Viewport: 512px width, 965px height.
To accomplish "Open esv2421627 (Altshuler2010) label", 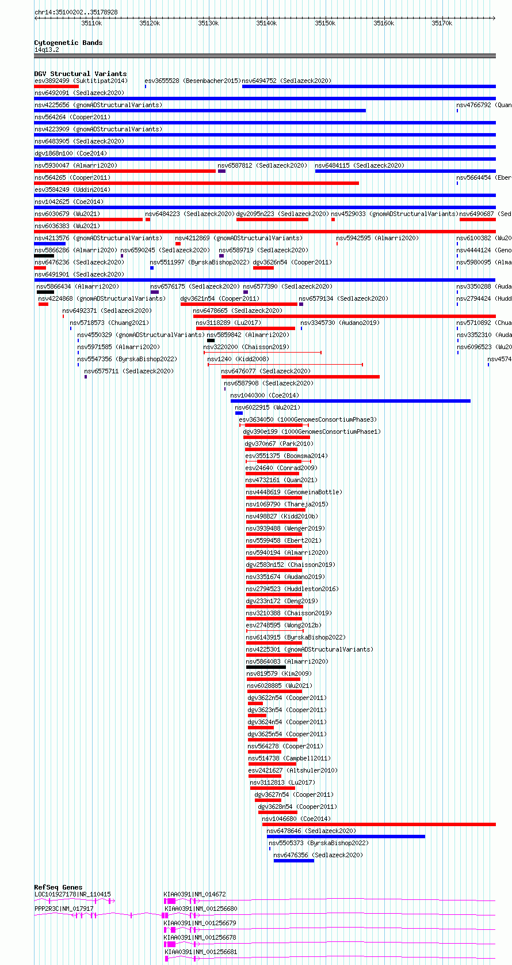I will point(293,770).
